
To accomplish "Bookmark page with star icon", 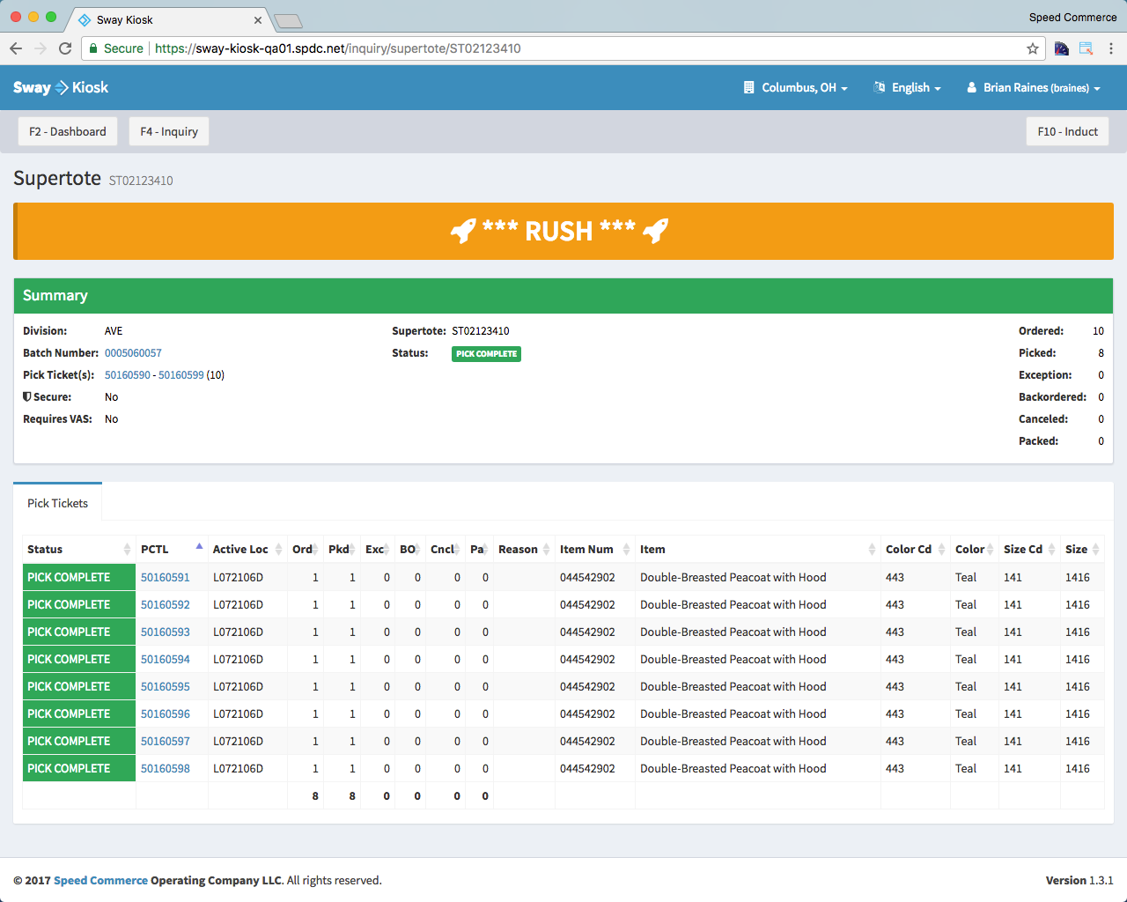I will (x=1033, y=48).
